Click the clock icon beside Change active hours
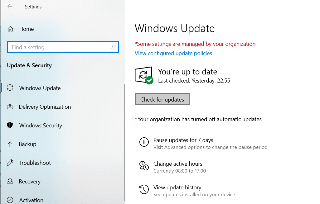Screen dimensions: 320x204 144,166
